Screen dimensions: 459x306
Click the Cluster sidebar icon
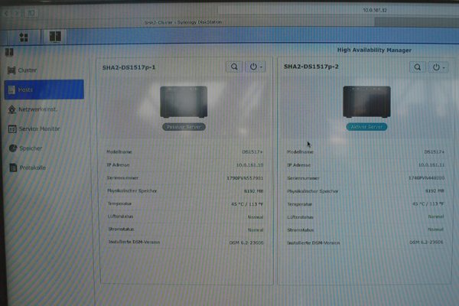pos(11,70)
